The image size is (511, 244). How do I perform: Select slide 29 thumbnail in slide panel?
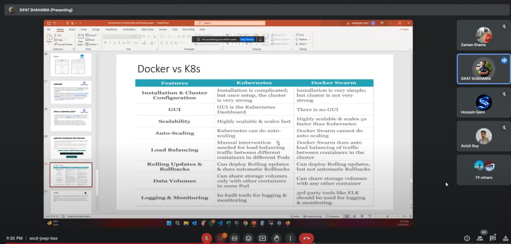[x=71, y=148]
